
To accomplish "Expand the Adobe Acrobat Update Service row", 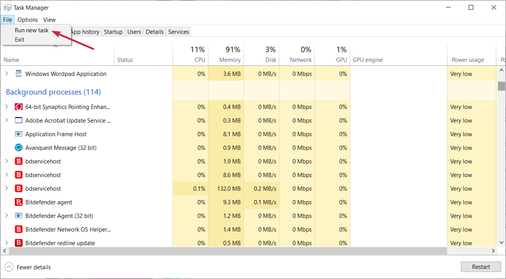I will [x=7, y=120].
